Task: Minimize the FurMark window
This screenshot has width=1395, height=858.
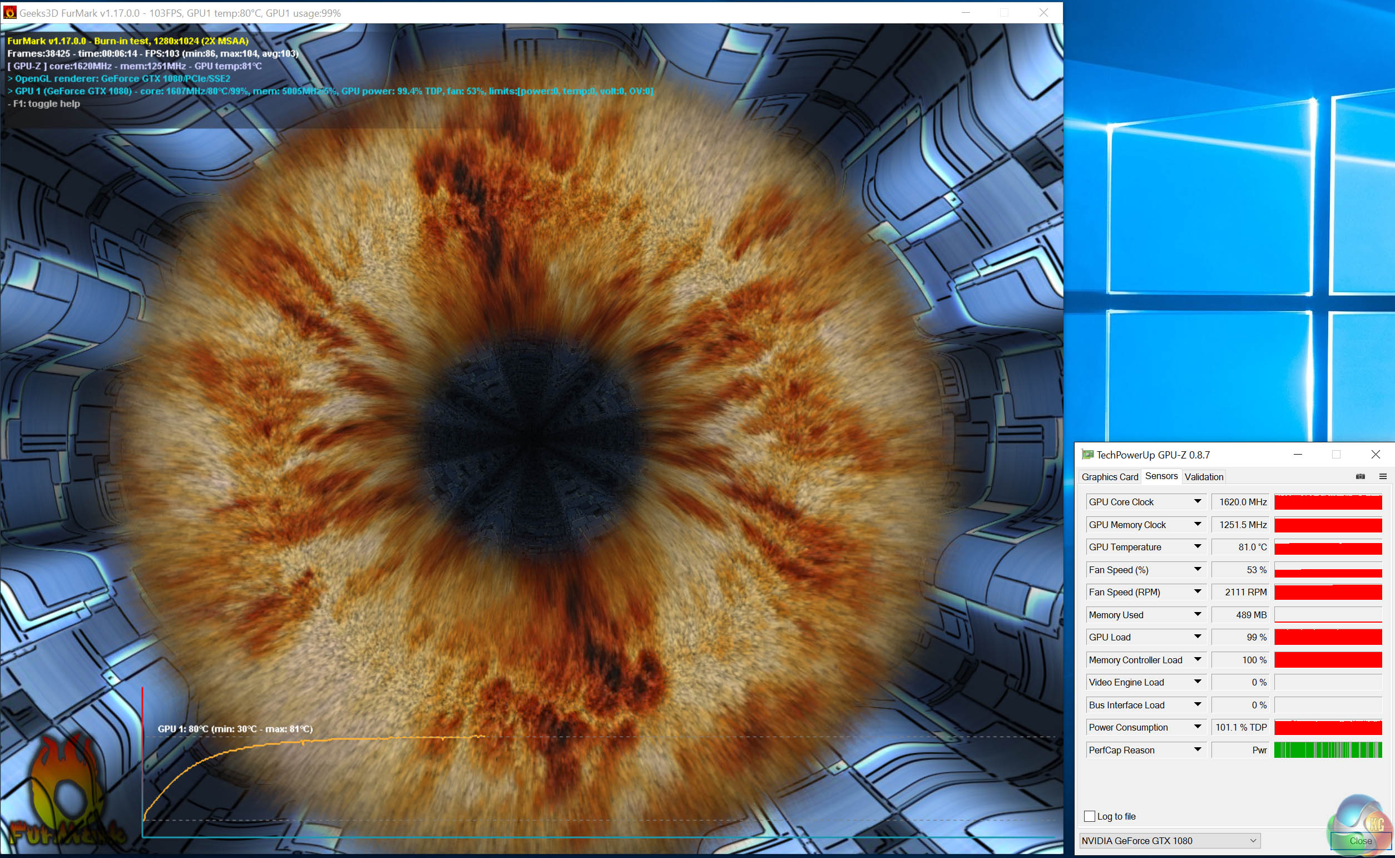Action: 966,12
